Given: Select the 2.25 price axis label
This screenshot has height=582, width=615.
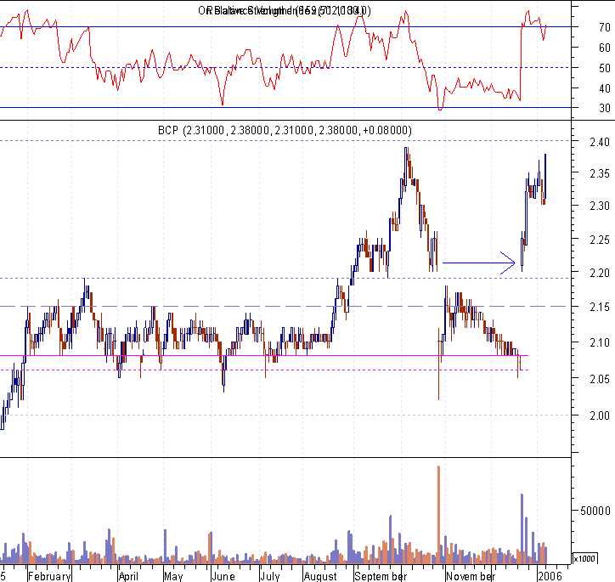Looking at the screenshot, I should coord(600,240).
